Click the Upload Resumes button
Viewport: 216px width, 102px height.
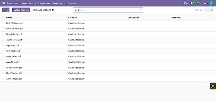coord(21,10)
